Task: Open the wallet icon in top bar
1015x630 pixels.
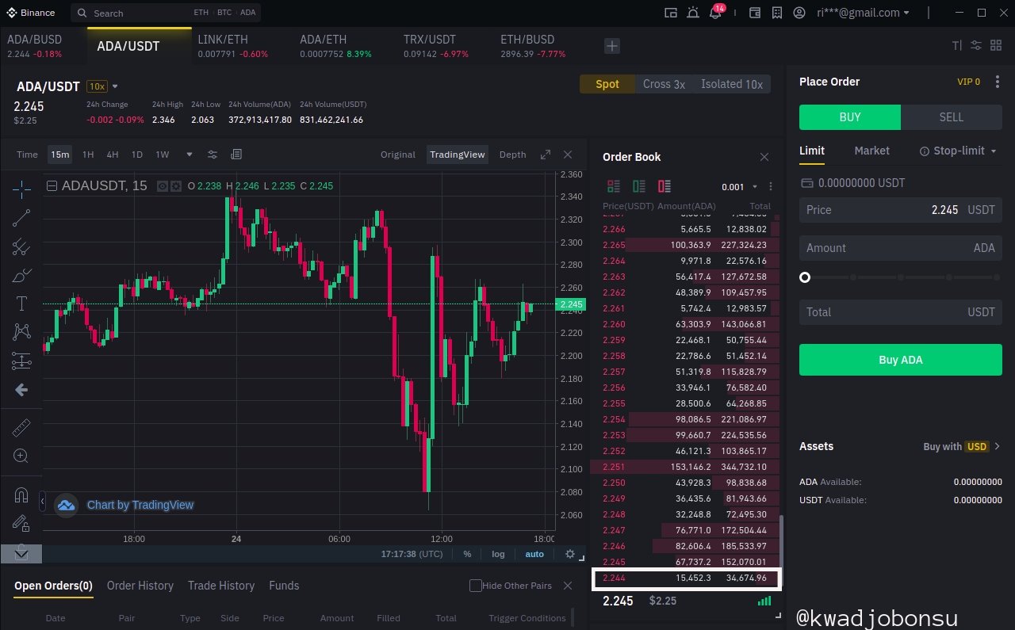Action: click(755, 13)
